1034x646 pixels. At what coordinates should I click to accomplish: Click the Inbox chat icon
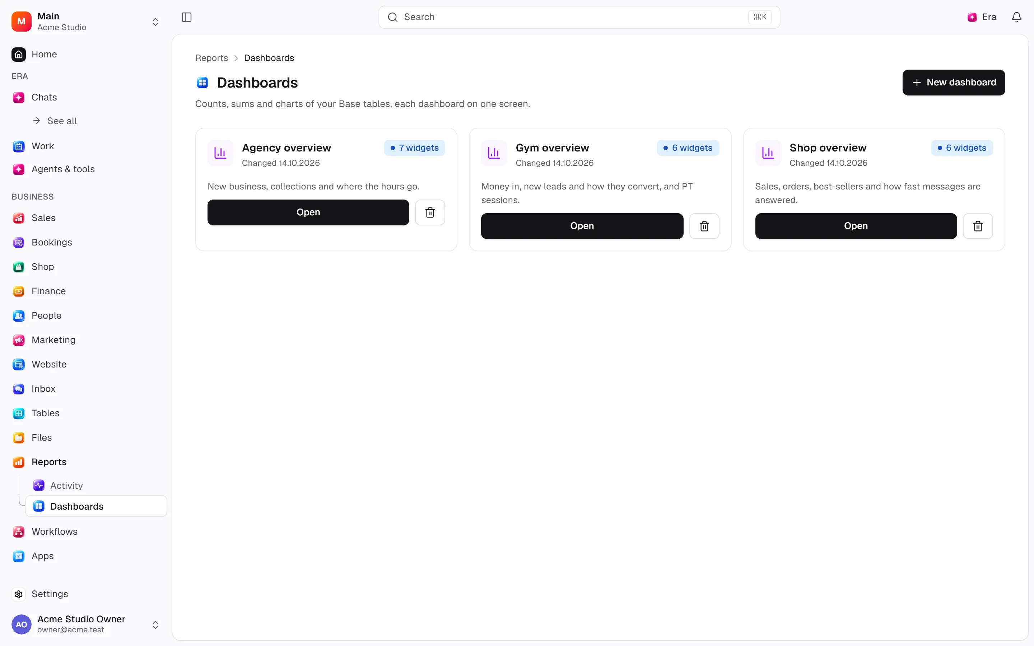[x=18, y=389]
